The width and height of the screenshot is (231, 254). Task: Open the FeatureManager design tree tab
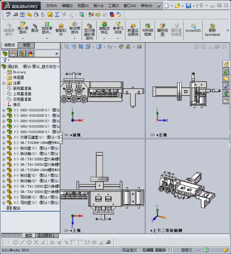click(5, 53)
